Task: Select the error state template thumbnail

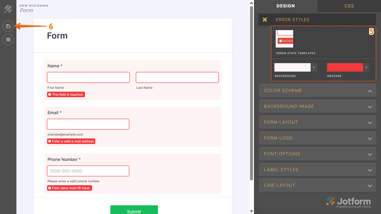Action: coord(284,39)
